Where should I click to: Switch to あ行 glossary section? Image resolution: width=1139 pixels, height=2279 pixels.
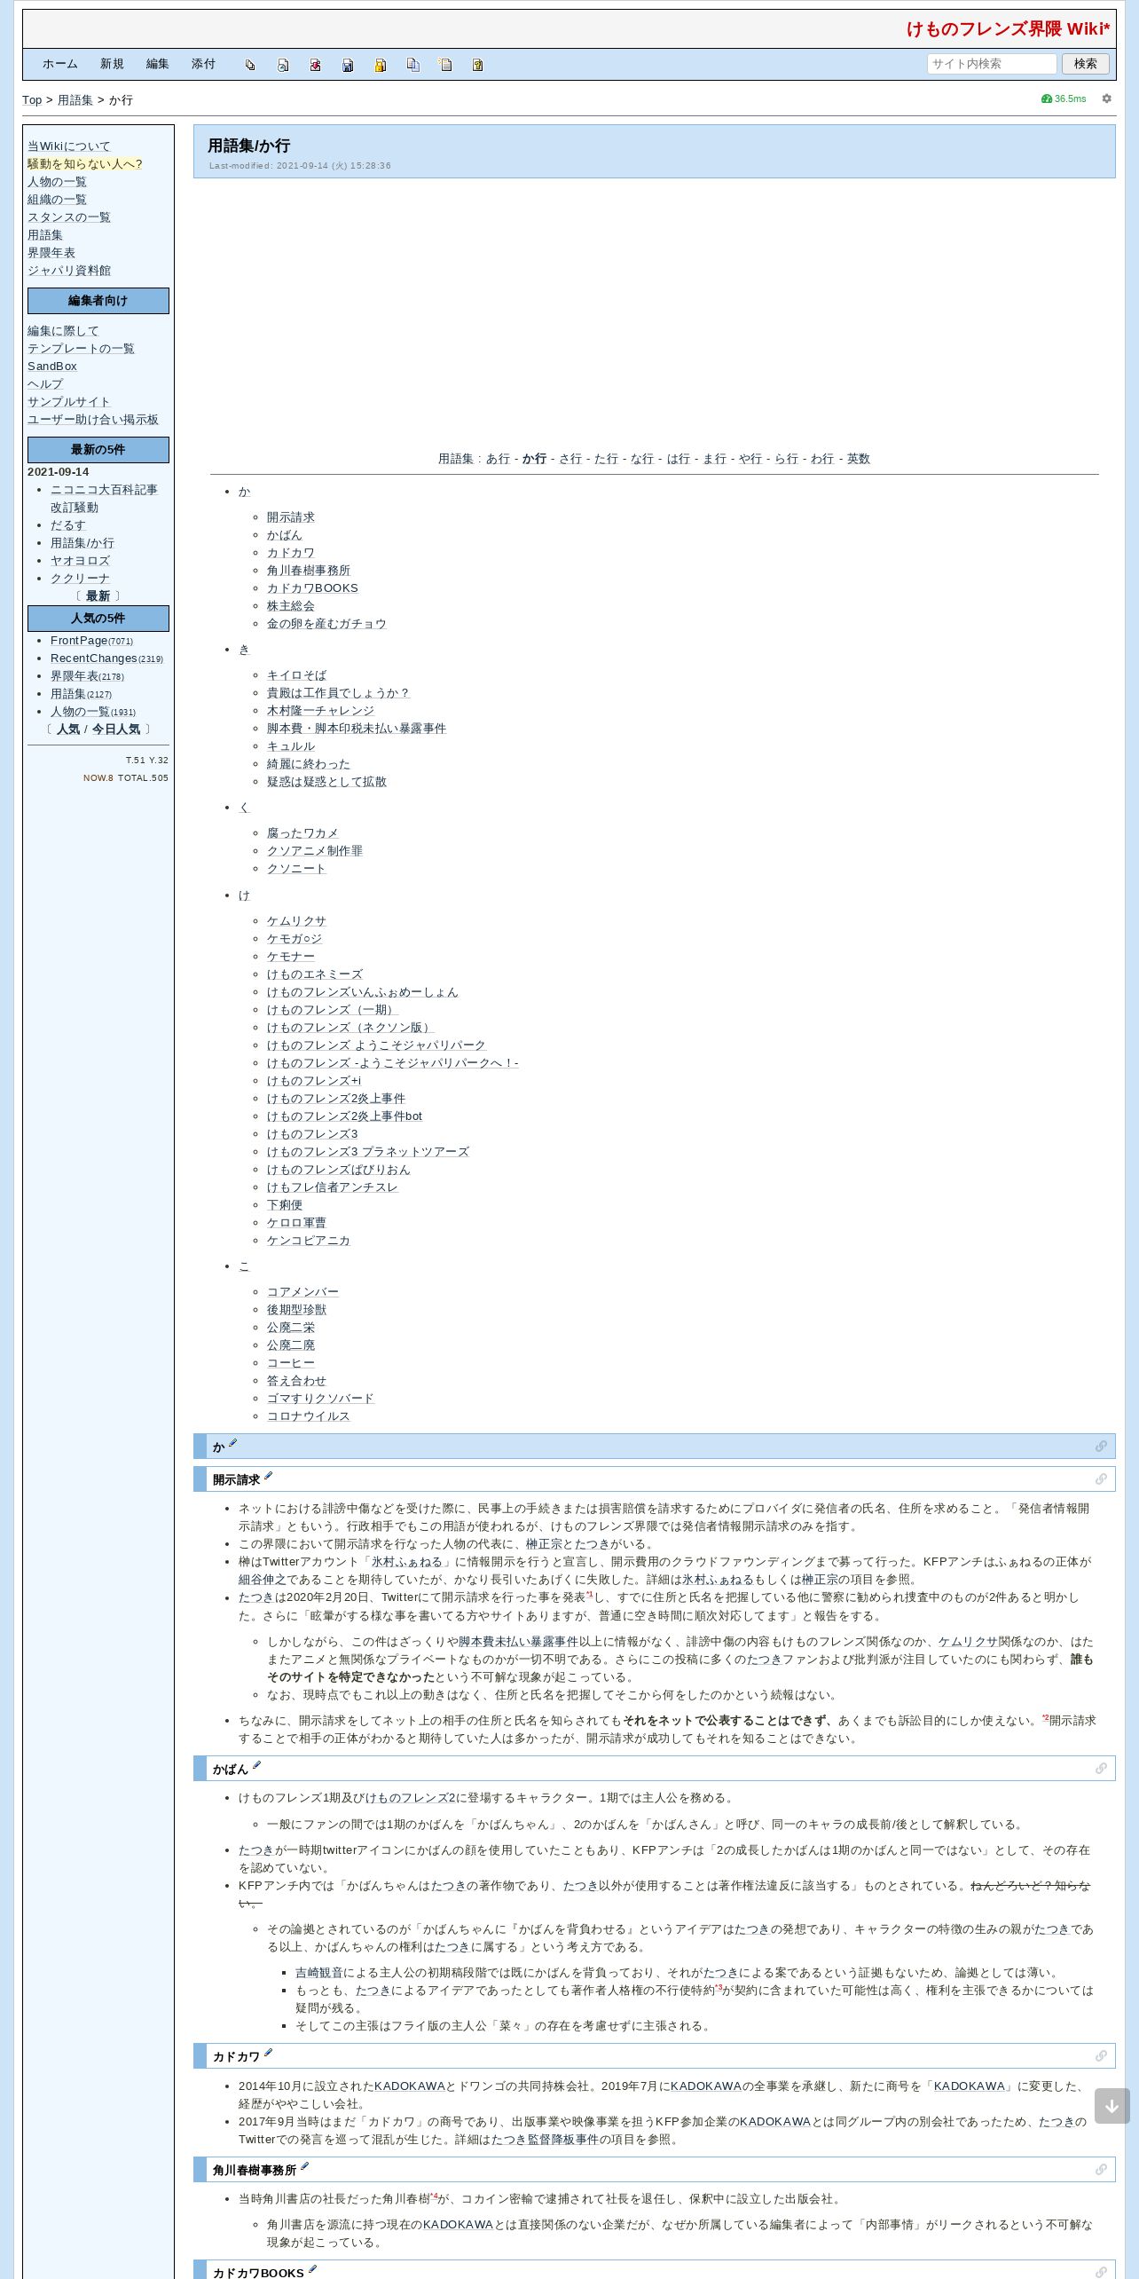[x=498, y=459]
